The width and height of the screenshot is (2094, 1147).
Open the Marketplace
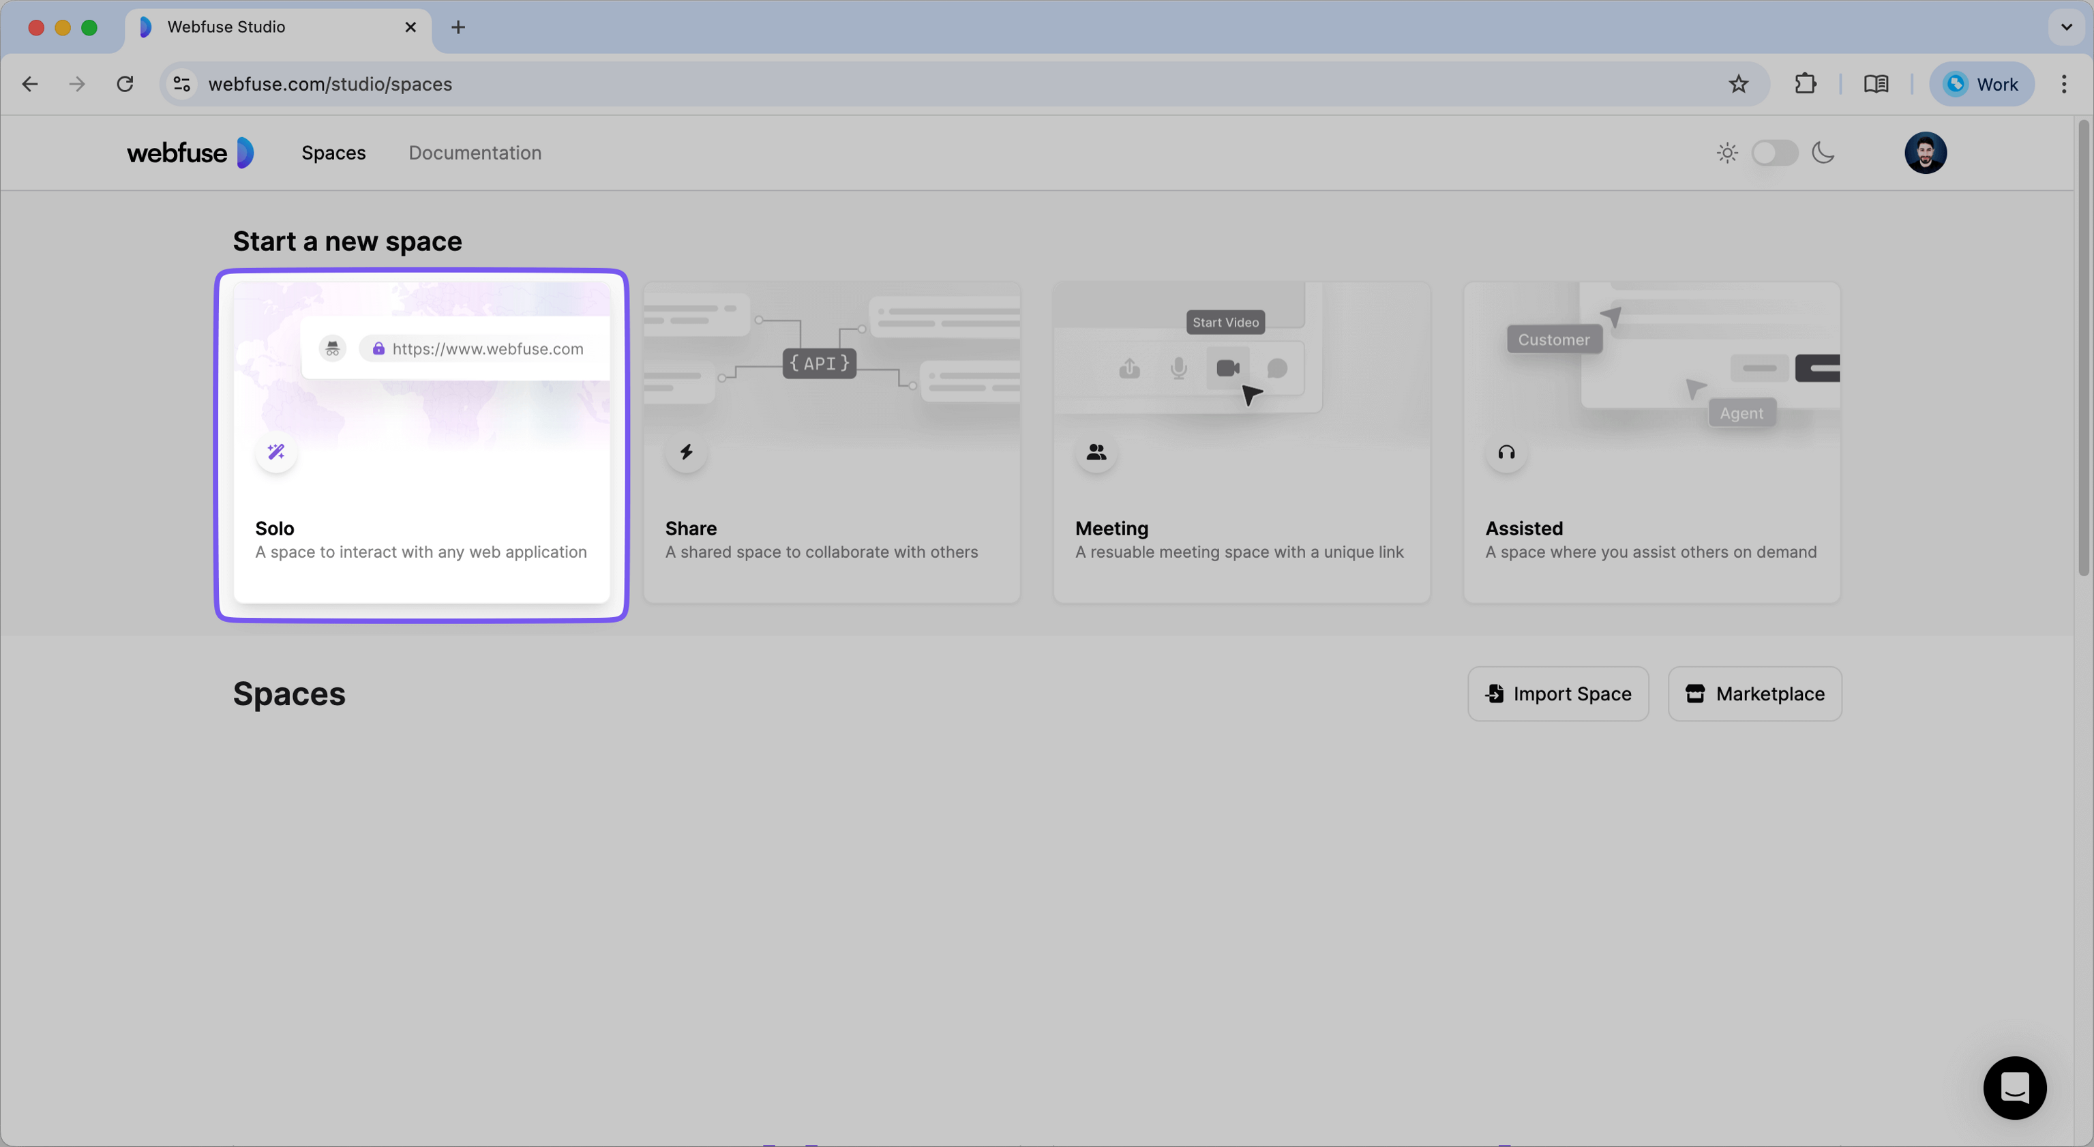(1755, 694)
